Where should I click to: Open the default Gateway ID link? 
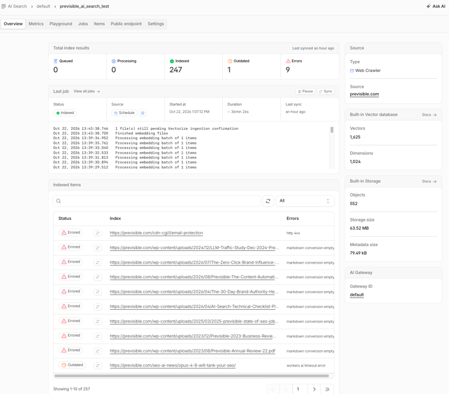coord(357,295)
